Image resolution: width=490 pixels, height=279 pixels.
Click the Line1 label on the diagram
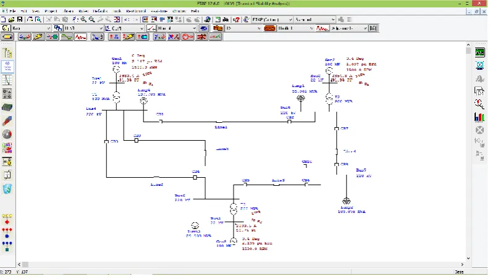pyautogui.click(x=221, y=127)
